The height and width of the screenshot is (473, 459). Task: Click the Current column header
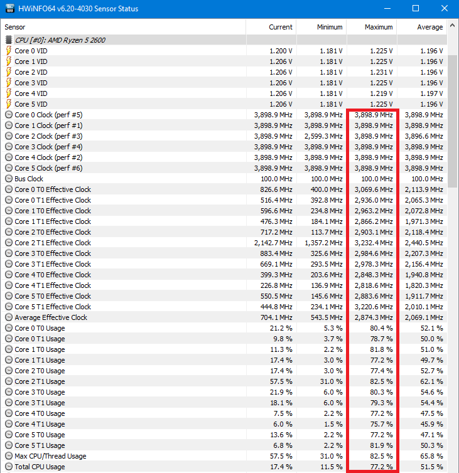tap(271, 27)
